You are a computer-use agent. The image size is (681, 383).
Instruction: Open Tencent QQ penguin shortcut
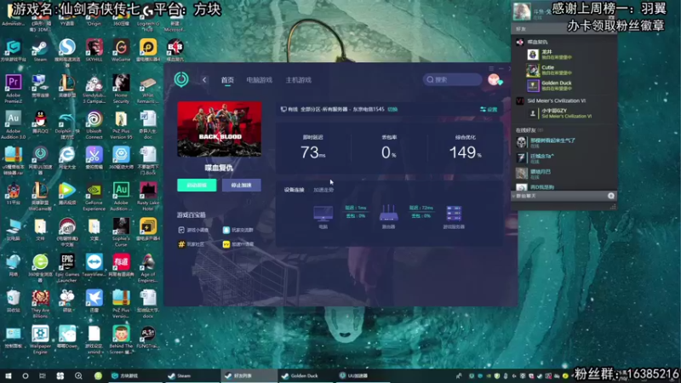[40, 122]
